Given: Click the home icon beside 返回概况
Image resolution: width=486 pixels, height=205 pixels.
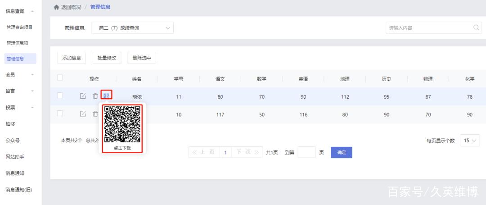Looking at the screenshot, I should (56, 7).
